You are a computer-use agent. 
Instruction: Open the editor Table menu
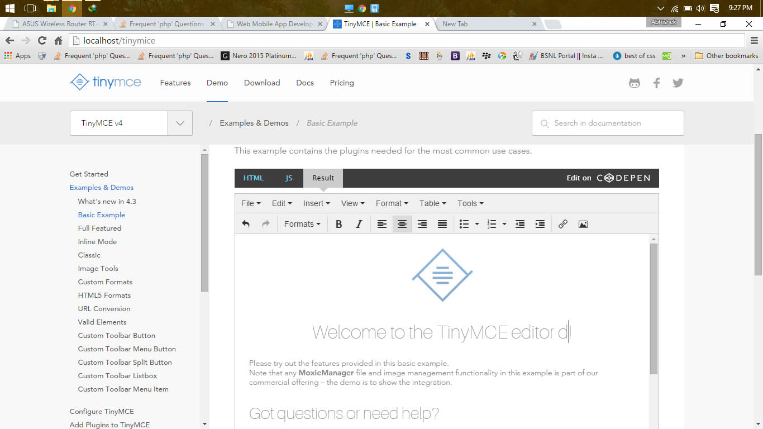433,203
